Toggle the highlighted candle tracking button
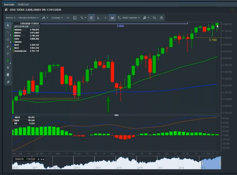Screen dimensions: 237x175 click(x=112, y=18)
